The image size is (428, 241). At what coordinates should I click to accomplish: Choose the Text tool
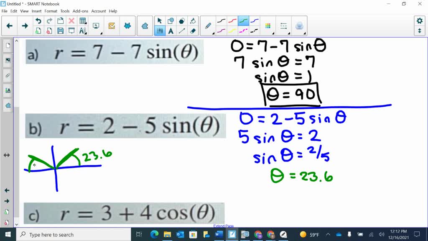click(171, 31)
